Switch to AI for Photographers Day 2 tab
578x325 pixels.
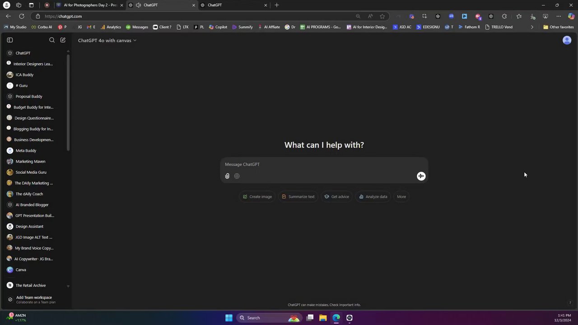(x=89, y=5)
